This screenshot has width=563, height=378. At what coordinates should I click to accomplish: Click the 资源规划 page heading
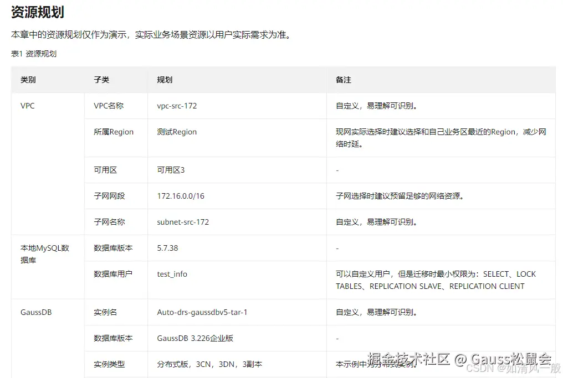tap(37, 12)
